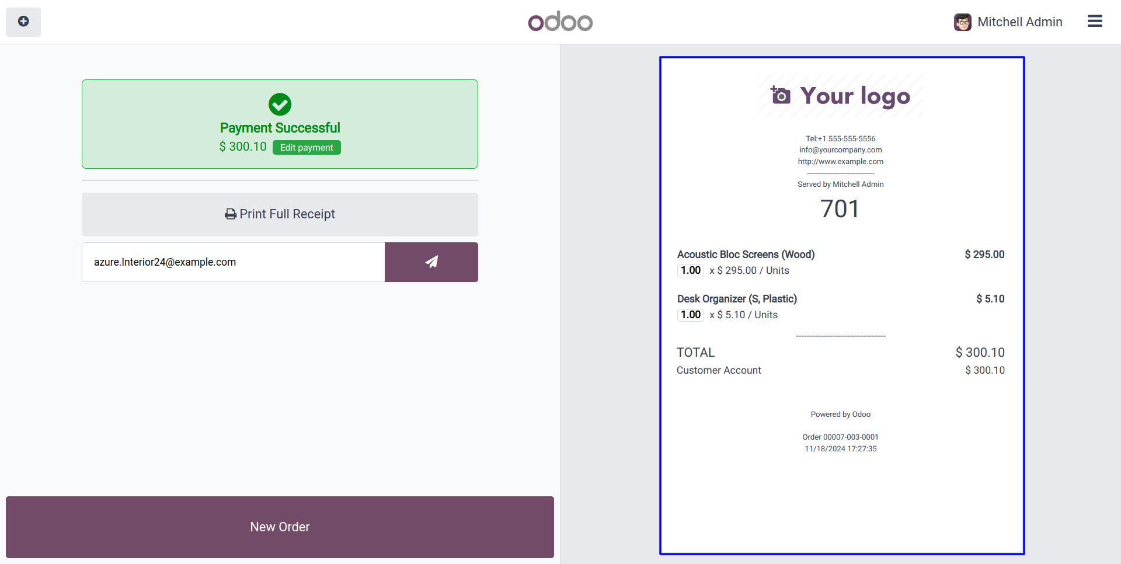The image size is (1121, 564).
Task: Select Acoustic Bloc Screens (Wood) receipt line
Action: 746,255
